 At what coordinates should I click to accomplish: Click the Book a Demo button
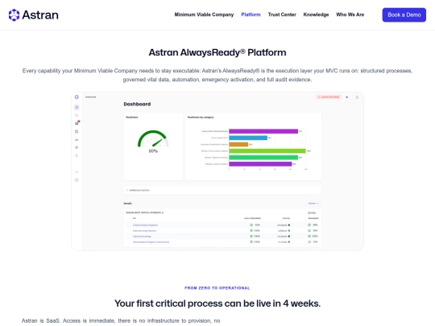(x=404, y=15)
